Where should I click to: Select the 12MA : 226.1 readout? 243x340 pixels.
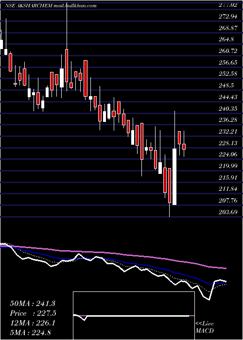coord(33,323)
